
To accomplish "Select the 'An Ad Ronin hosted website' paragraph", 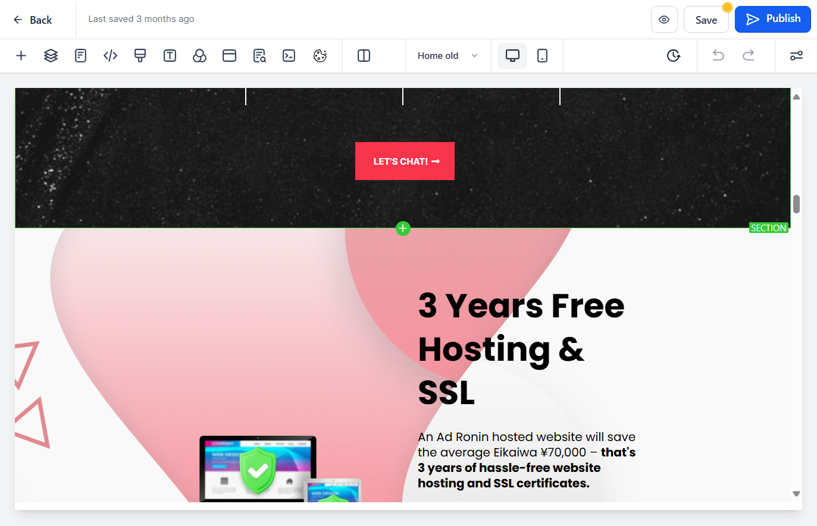I will pyautogui.click(x=527, y=460).
